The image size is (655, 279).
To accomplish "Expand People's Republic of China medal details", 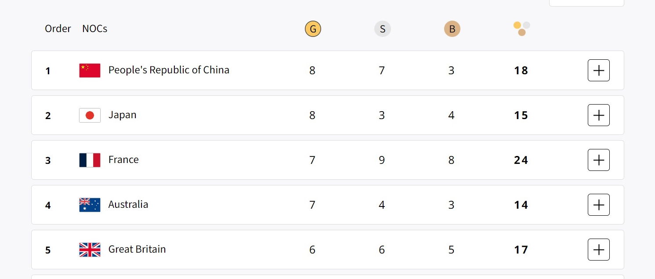I will (598, 70).
